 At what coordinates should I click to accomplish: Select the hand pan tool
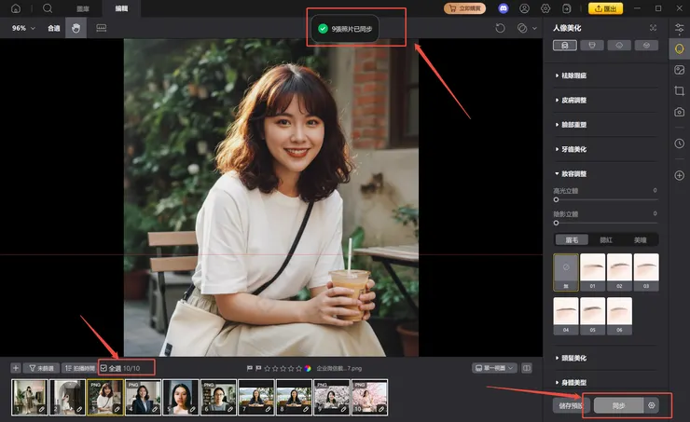click(x=76, y=28)
